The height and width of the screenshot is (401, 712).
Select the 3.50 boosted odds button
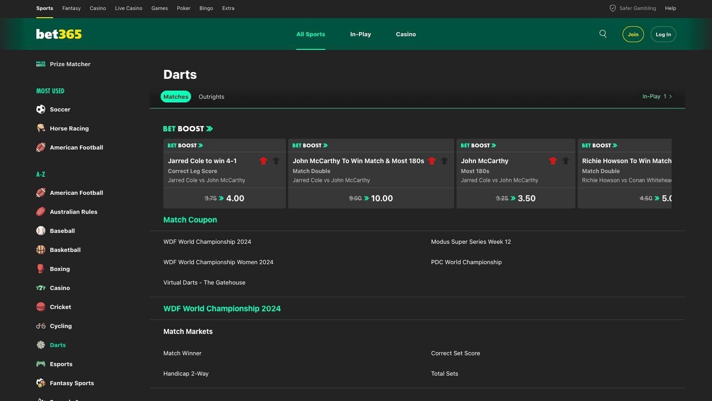516,198
